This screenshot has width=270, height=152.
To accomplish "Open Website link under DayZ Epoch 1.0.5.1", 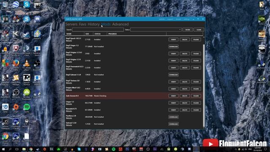I will pyautogui.click(x=69, y=41).
